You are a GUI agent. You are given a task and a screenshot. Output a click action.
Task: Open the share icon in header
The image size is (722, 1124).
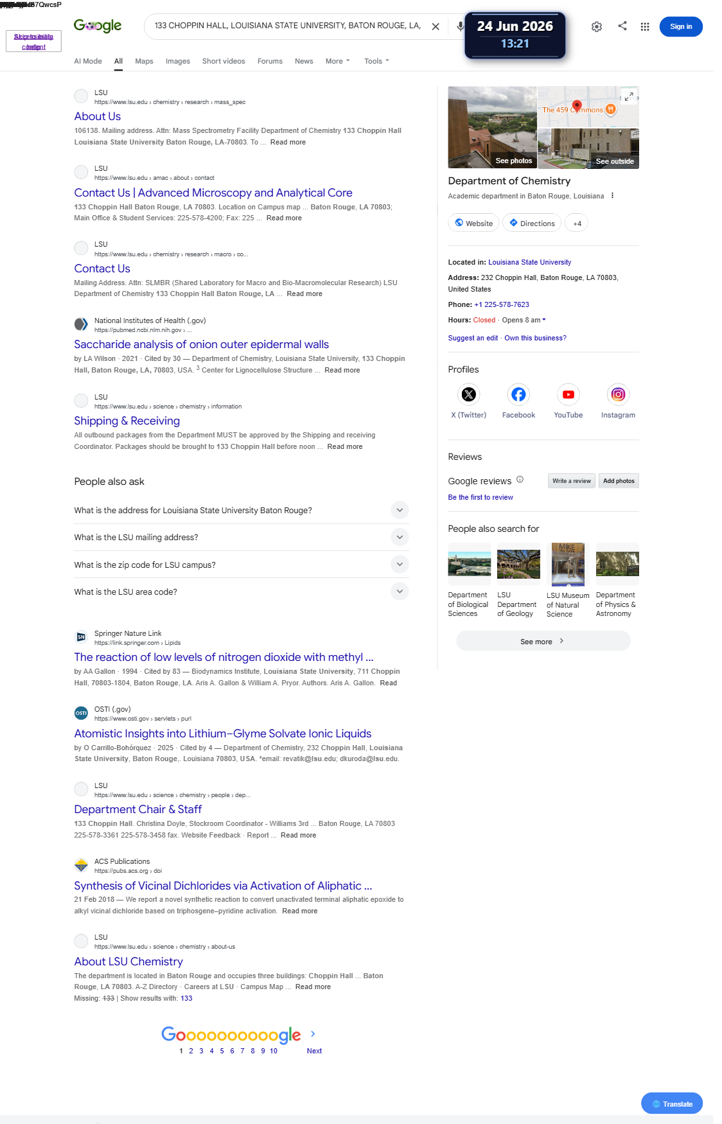(x=622, y=26)
